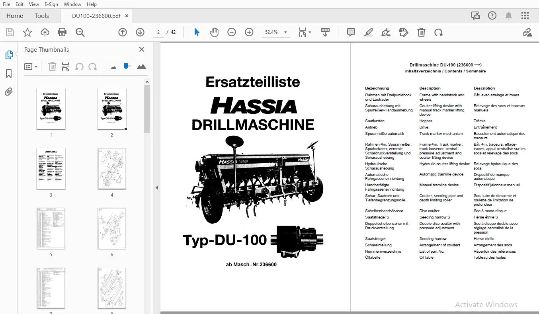Select the Highlight text tool

(x=368, y=32)
